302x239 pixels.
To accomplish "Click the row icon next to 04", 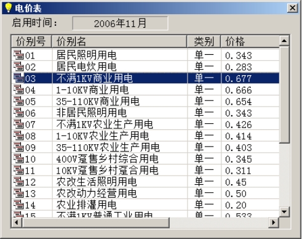I will pos(18,89).
